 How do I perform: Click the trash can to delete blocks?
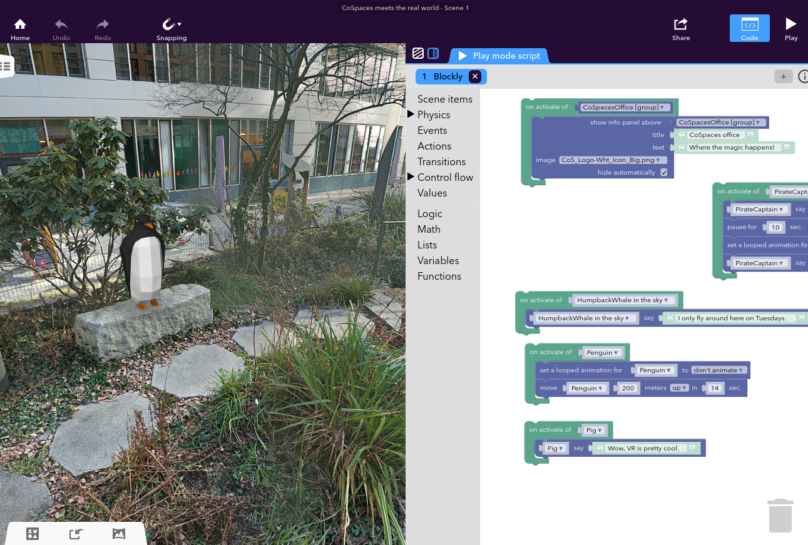pyautogui.click(x=780, y=515)
